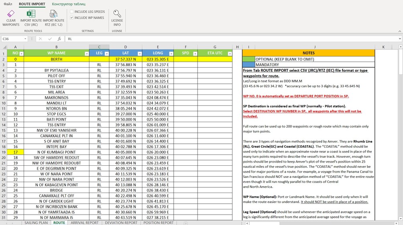Select the RL leg cell for STOP EGCS

[x=99, y=114]
